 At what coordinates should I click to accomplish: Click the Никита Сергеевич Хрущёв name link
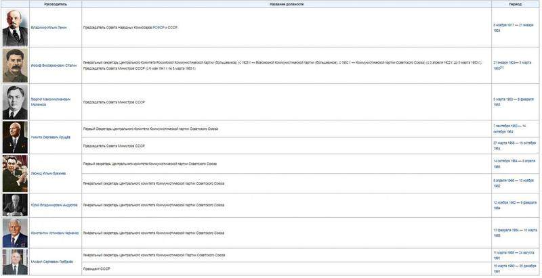coord(50,137)
